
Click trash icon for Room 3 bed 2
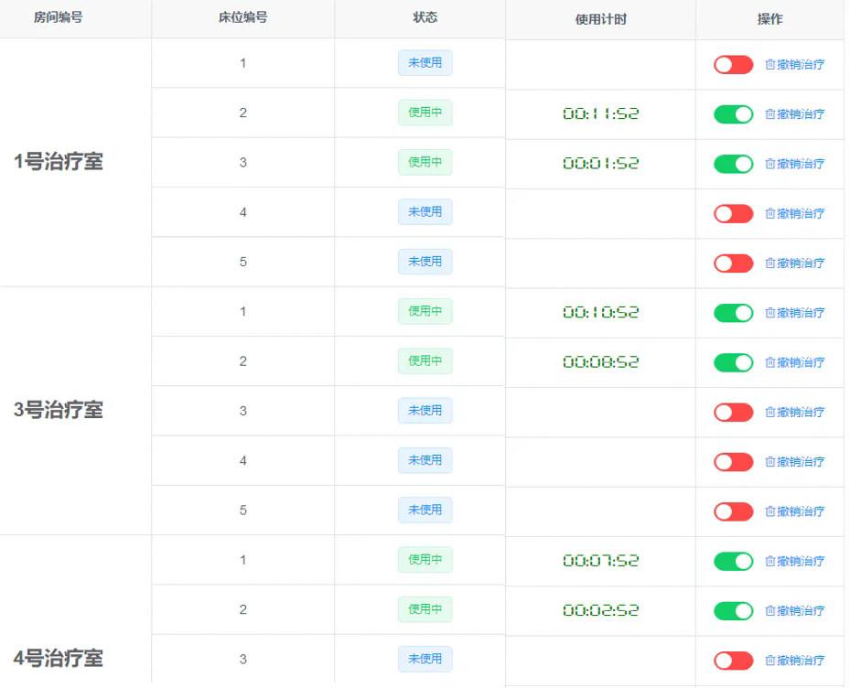pyautogui.click(x=770, y=363)
